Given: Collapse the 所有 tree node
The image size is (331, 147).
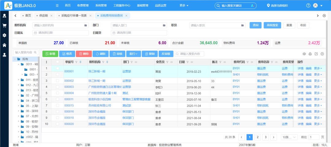Looking at the screenshot, I should [15, 59].
